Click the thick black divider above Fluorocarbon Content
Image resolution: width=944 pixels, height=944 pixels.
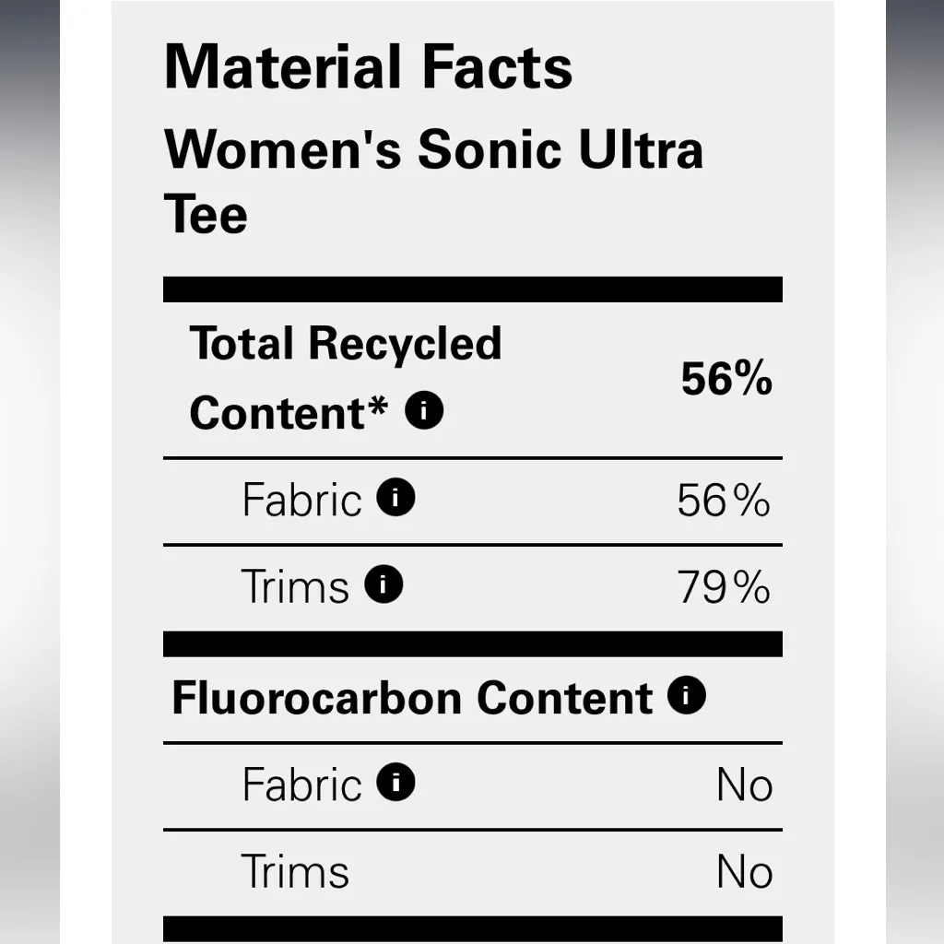coord(472,643)
